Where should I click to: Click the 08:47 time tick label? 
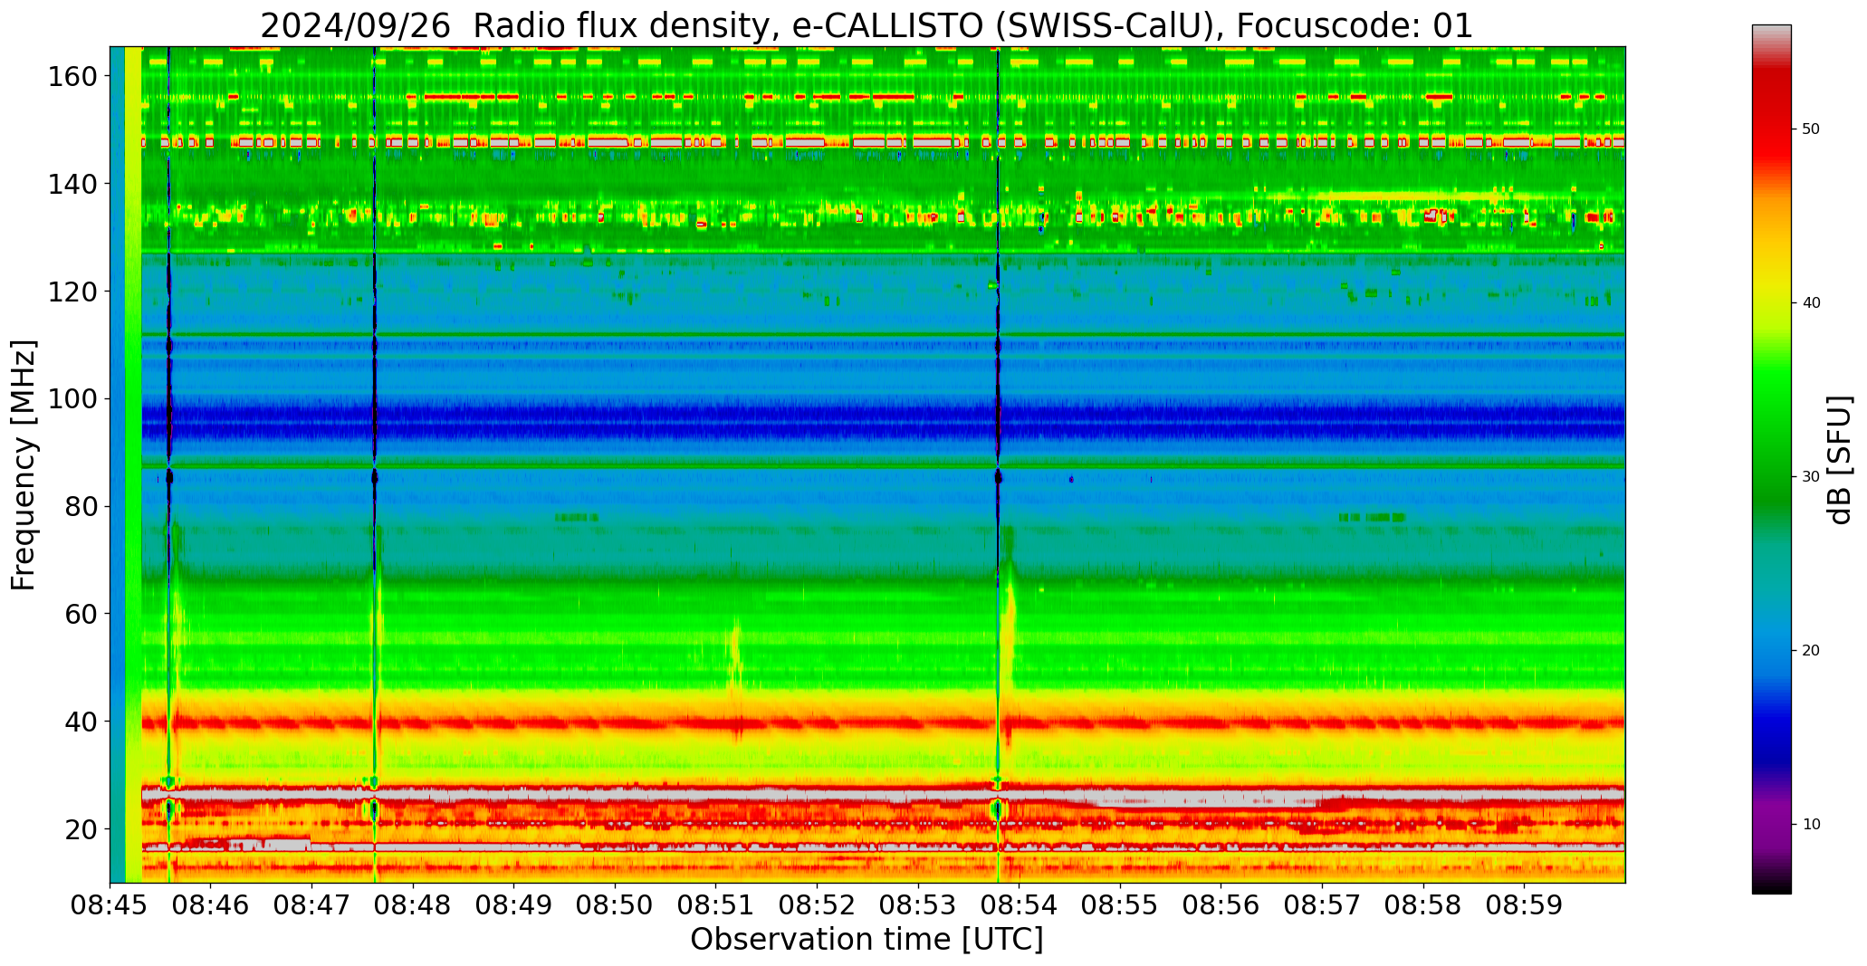tap(311, 904)
